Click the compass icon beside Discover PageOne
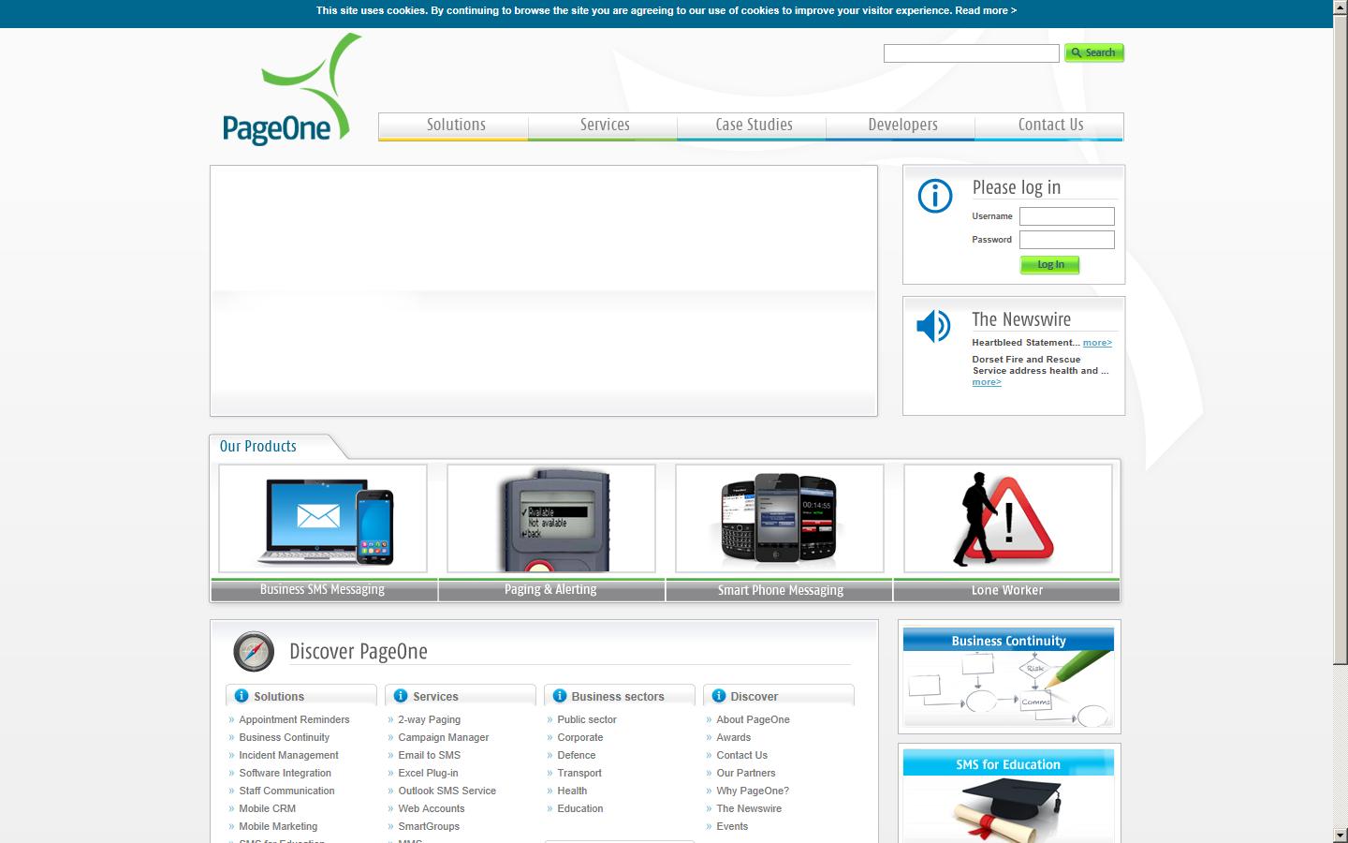 click(x=252, y=651)
